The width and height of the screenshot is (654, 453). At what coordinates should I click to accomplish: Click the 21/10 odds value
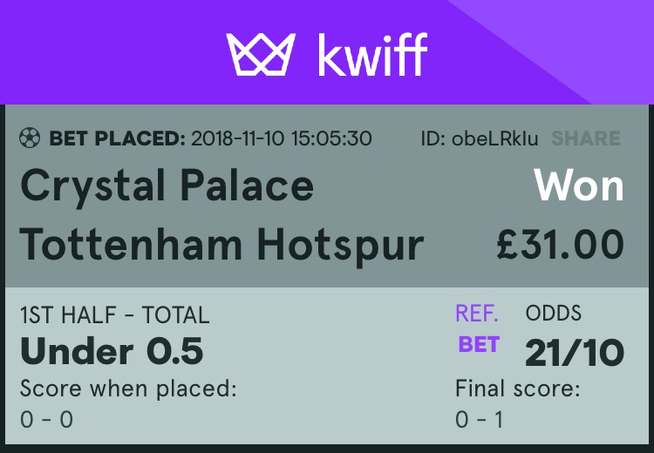(575, 352)
